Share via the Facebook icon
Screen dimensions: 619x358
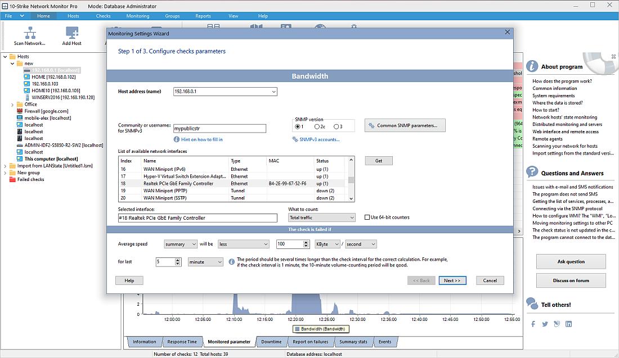point(533,324)
